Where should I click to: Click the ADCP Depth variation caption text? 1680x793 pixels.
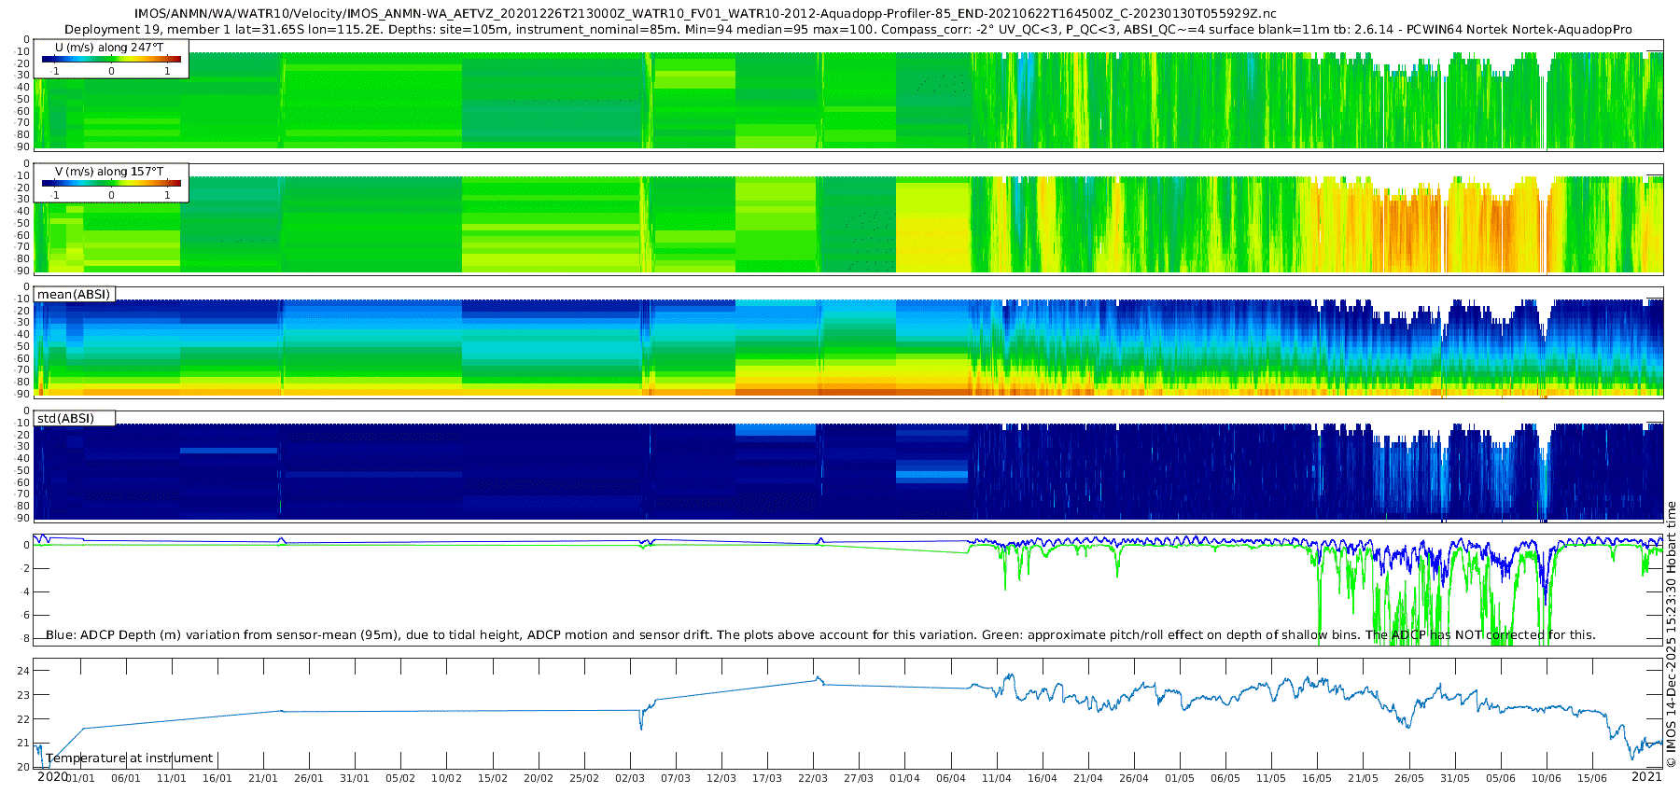819,634
